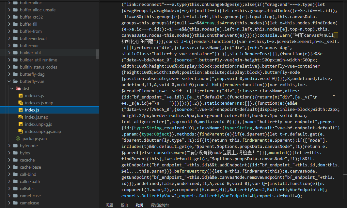This screenshot has height=208, width=347.
Task: Click the callsites folder name
Action: pyautogui.click(x=27, y=188)
